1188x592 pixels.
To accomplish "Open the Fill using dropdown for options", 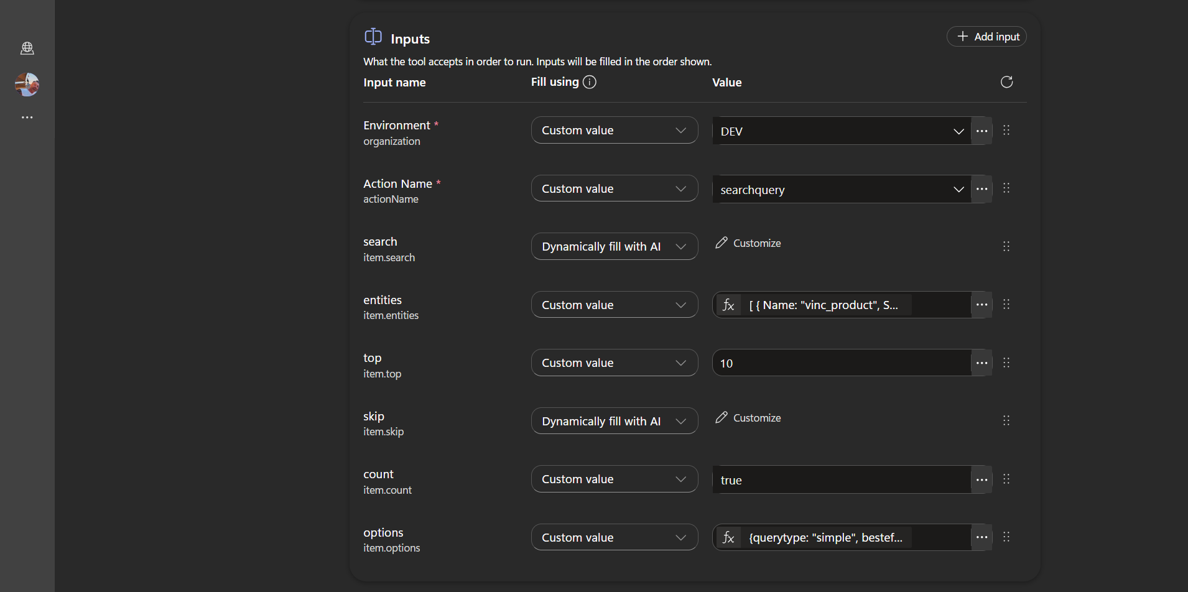I will click(615, 537).
